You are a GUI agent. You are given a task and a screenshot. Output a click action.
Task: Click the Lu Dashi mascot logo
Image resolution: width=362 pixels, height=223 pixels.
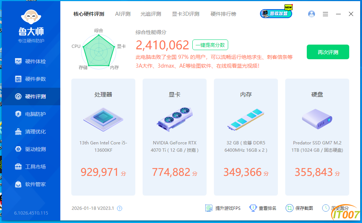(31, 17)
